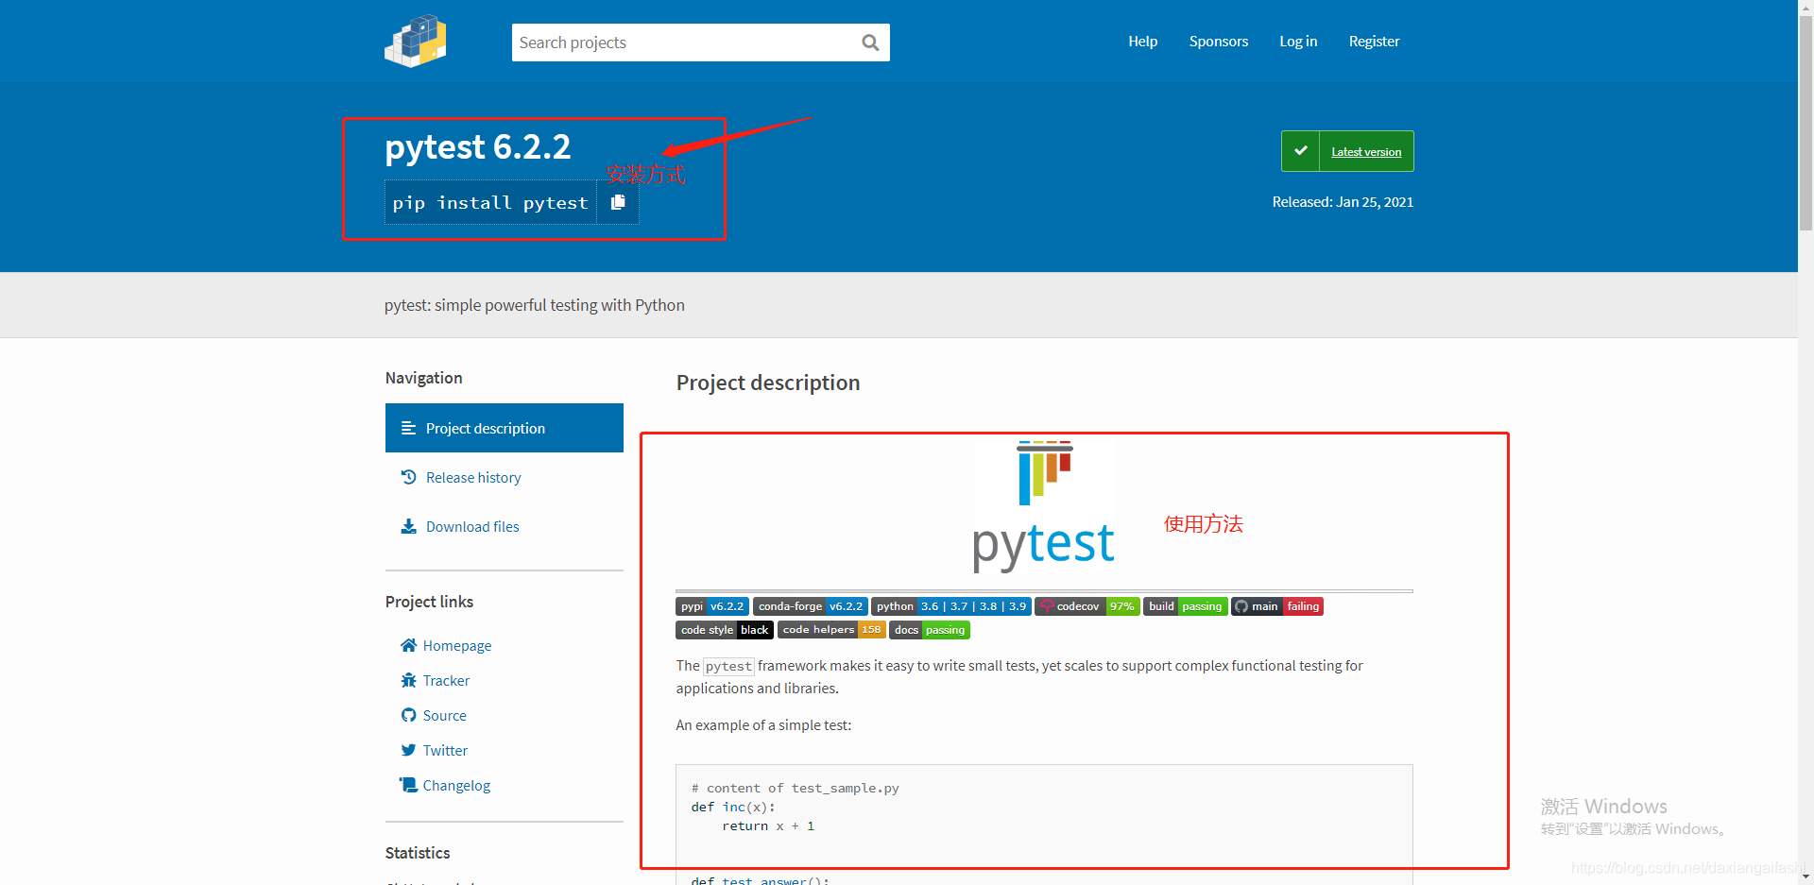
Task: Click the Homepage house icon
Action: coord(409,645)
